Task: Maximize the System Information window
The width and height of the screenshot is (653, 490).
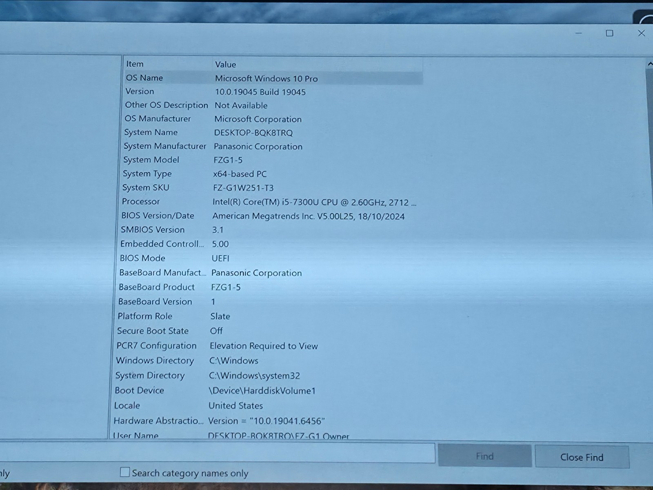Action: point(610,33)
